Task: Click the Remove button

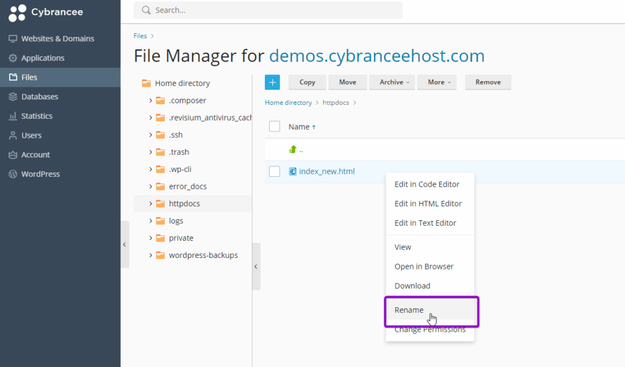Action: point(488,82)
